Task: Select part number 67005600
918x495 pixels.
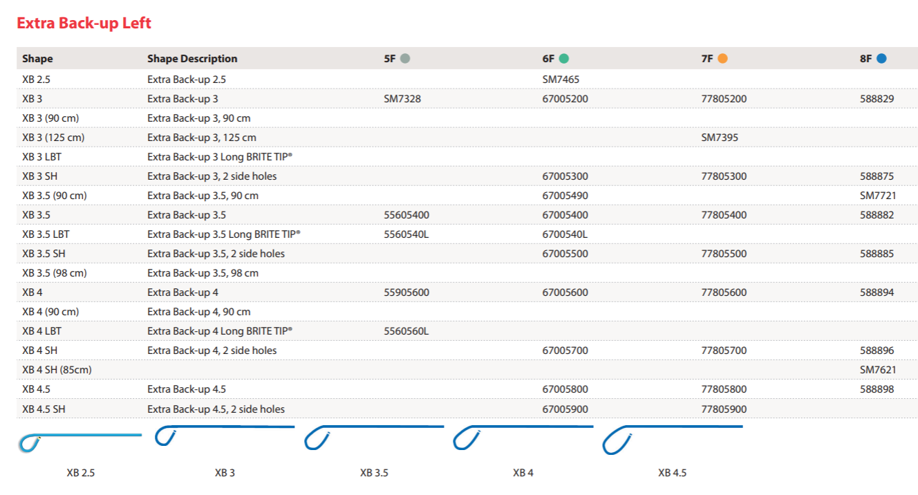Action: (x=565, y=292)
